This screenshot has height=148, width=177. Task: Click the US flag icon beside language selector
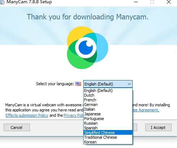pyautogui.click(x=78, y=84)
